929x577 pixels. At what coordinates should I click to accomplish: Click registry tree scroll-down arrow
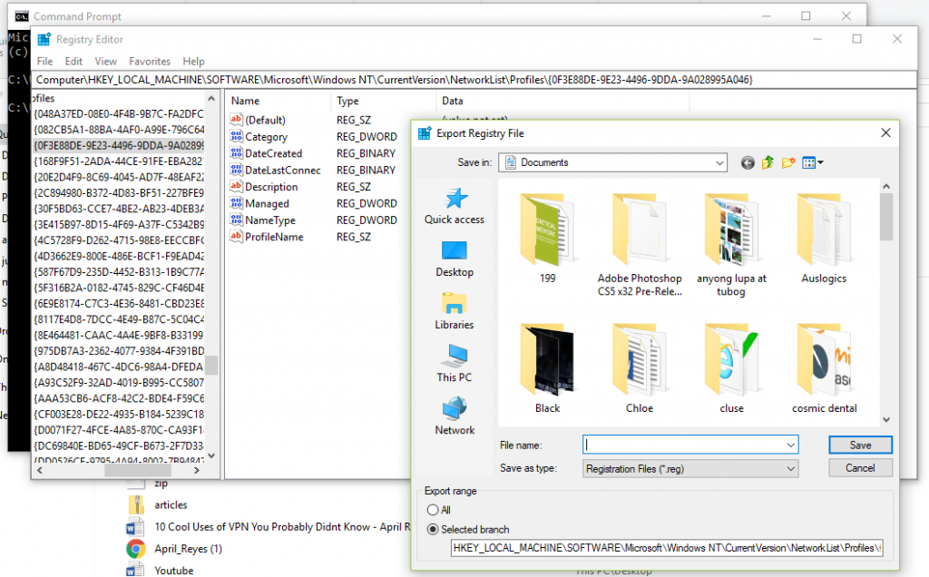pyautogui.click(x=211, y=455)
